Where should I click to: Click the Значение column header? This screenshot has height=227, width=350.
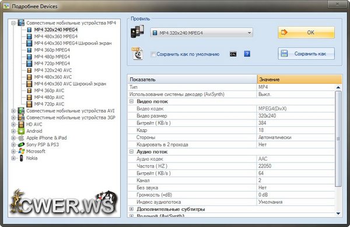[x=299, y=79]
